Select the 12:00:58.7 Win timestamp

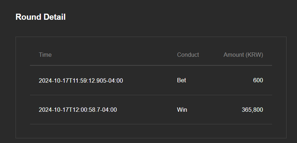pos(78,110)
